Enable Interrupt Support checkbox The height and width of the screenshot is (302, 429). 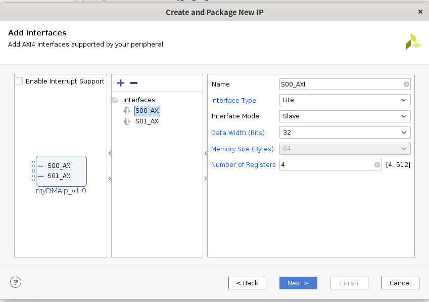coord(20,81)
